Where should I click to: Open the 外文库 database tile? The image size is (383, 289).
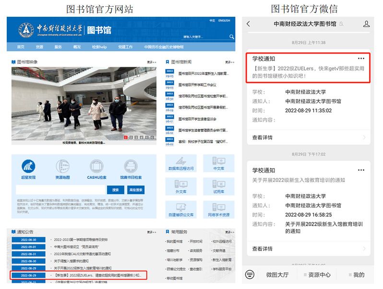181,186
